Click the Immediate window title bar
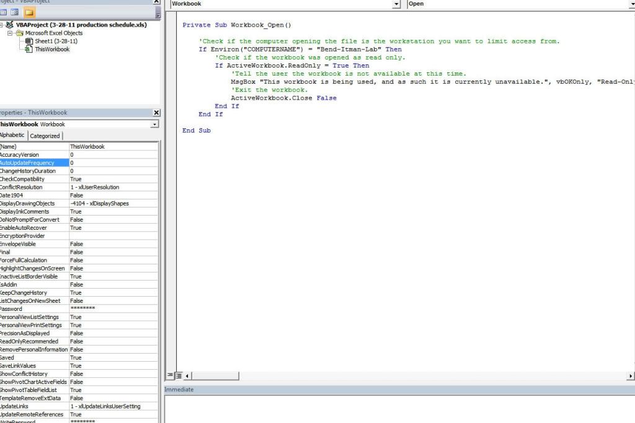The image size is (635, 423). point(399,390)
